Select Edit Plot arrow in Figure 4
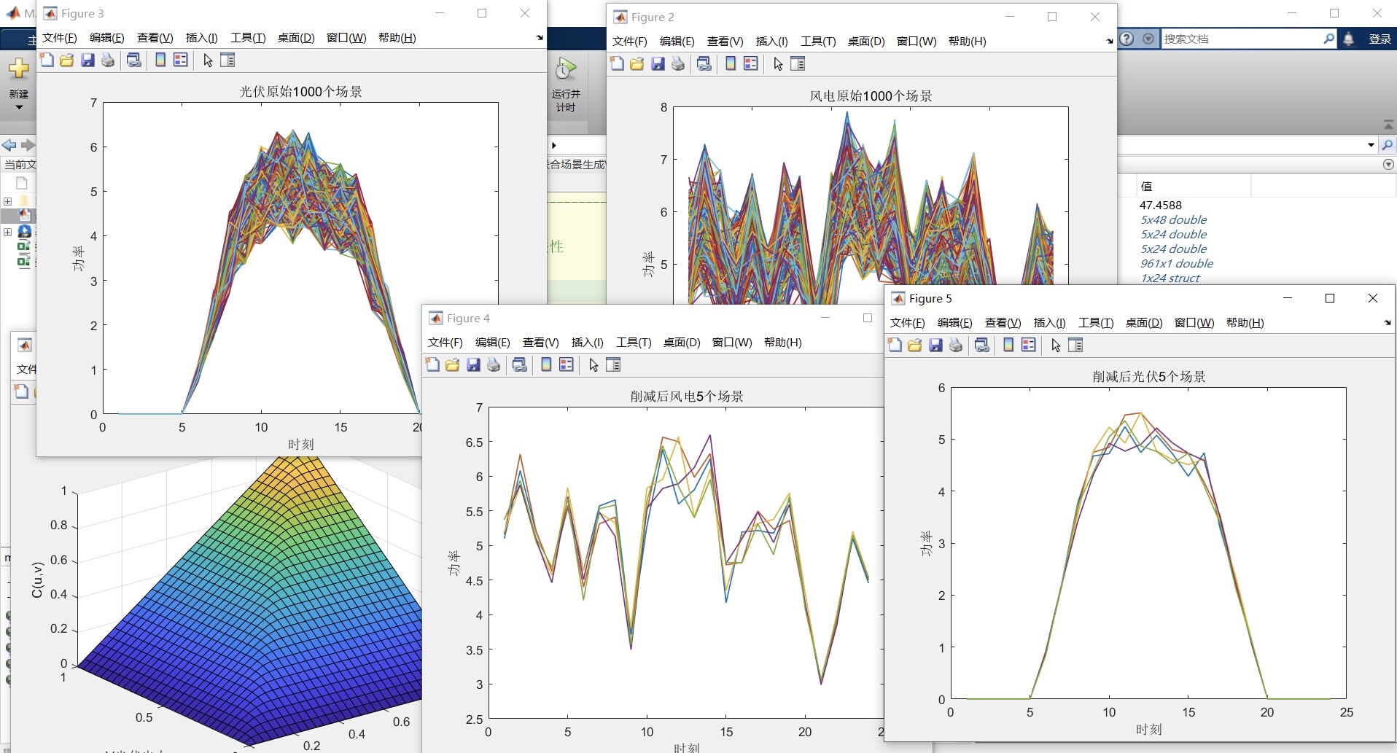Screen dimensions: 1397x753 (x=594, y=365)
